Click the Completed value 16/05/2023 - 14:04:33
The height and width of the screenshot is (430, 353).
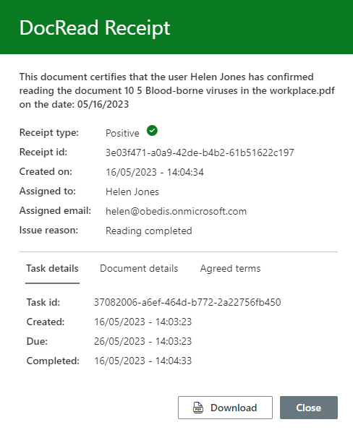pos(143,361)
